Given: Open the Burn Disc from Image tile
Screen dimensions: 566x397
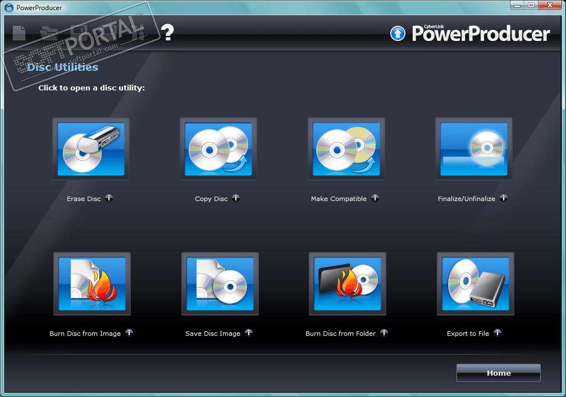Looking at the screenshot, I should (x=92, y=284).
